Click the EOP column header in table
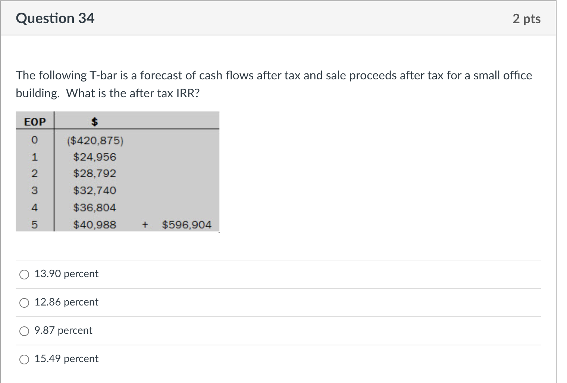This screenshot has height=383, width=567. pyautogui.click(x=35, y=122)
